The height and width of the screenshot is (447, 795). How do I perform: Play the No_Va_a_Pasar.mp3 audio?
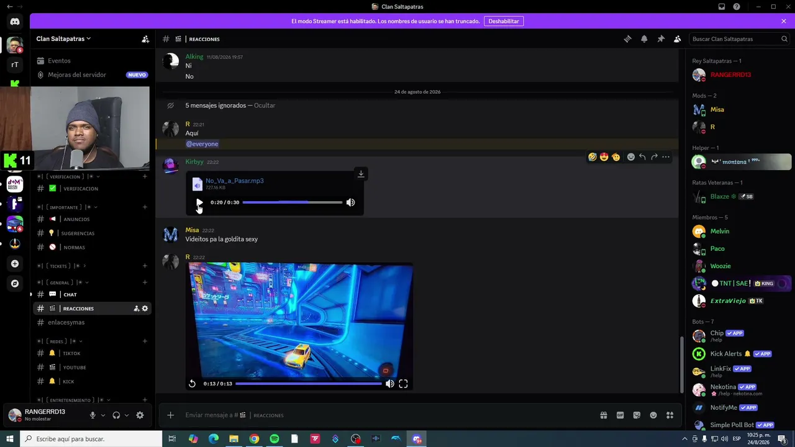pos(199,202)
